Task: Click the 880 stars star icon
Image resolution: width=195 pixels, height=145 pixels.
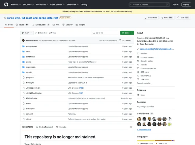Action: (138, 72)
